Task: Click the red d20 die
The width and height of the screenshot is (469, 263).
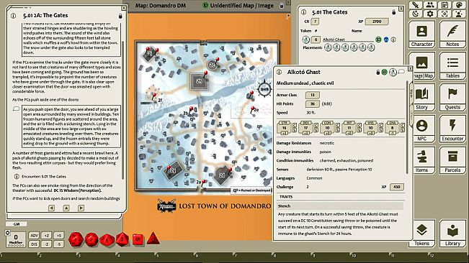Action: [x=76, y=239]
